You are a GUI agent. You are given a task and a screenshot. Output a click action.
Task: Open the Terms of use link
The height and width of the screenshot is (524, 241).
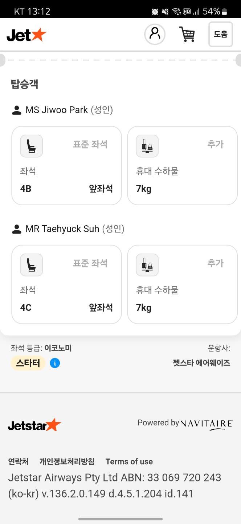(129, 461)
